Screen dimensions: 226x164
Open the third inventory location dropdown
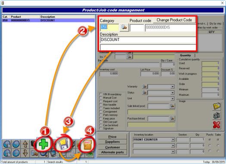coord(173,151)
